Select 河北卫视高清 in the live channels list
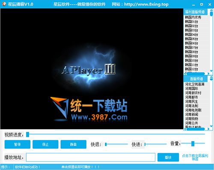The width and height of the screenshot is (214, 170). tap(195, 84)
